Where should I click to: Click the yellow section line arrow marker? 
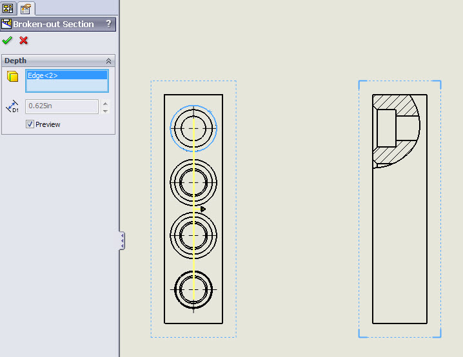(203, 209)
